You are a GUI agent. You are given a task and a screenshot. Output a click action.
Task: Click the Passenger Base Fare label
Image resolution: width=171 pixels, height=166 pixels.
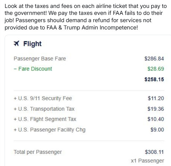point(40,59)
